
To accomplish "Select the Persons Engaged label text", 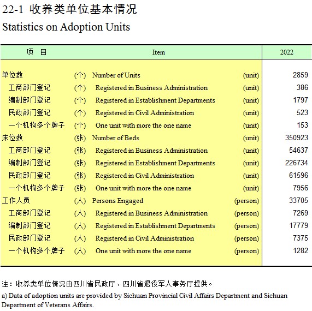I will click(117, 201).
